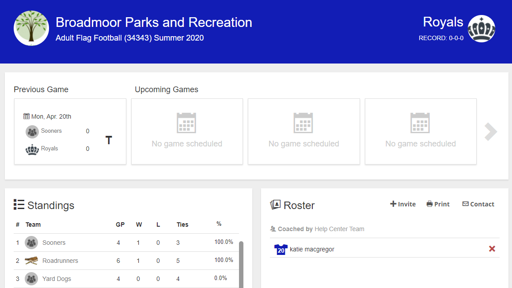This screenshot has height=288, width=512.
Task: Click the W column header
Action: pyautogui.click(x=139, y=224)
